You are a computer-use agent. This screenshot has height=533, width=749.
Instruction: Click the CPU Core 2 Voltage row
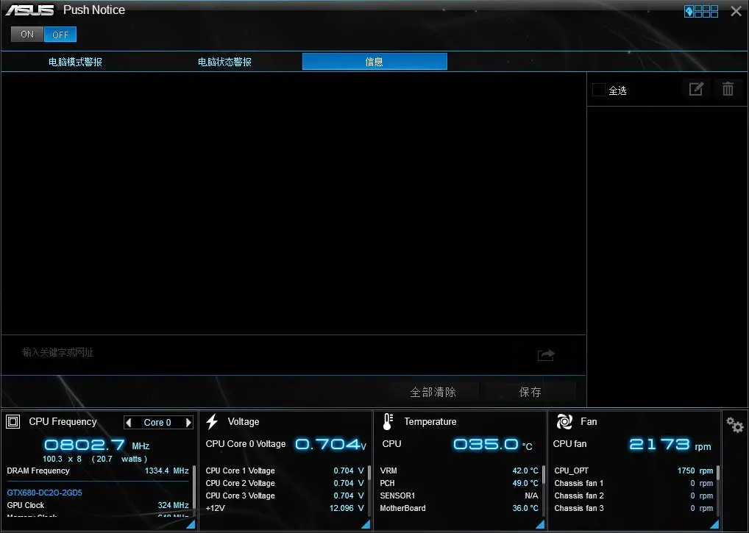point(285,483)
